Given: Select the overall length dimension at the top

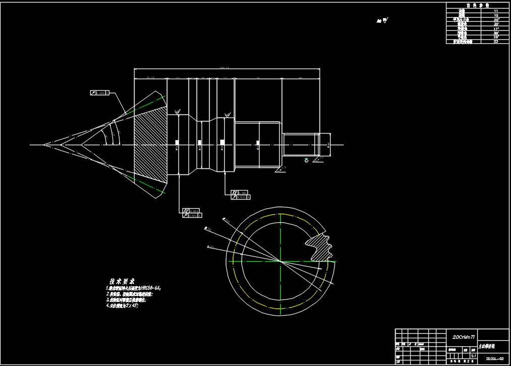Looking at the screenshot, I should 224,68.
